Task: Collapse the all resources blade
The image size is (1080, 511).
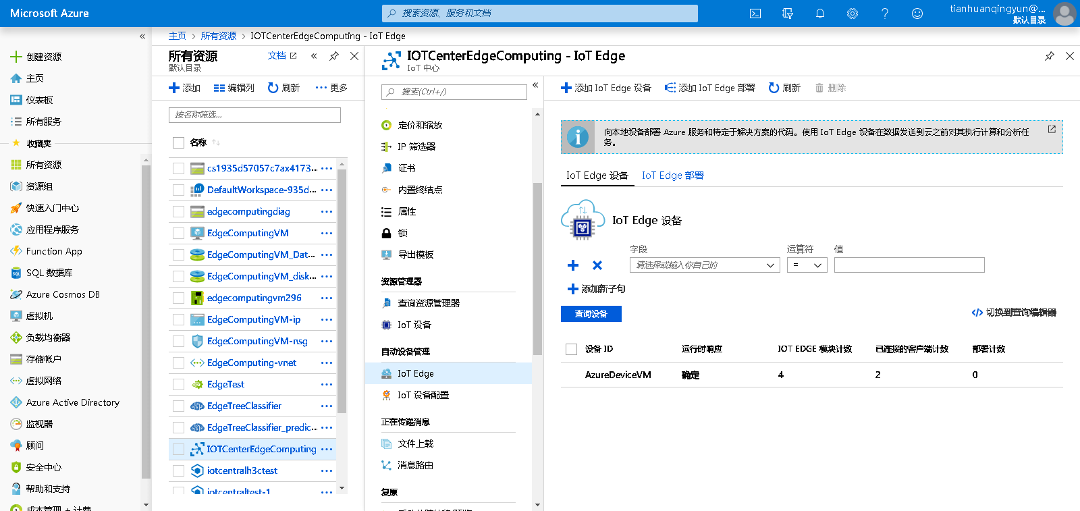Action: (314, 56)
